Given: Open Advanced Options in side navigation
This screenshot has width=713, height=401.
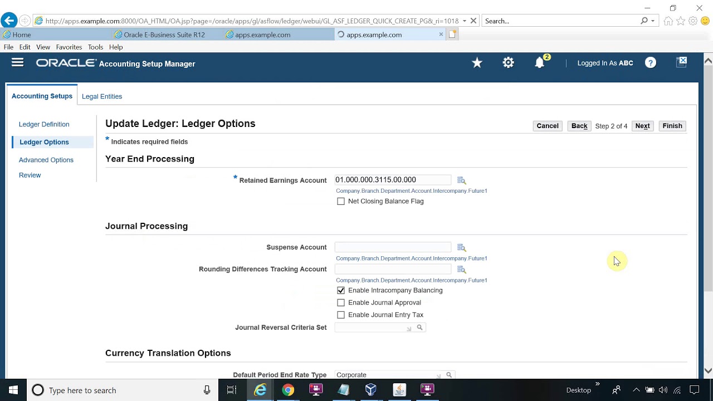Looking at the screenshot, I should (46, 160).
